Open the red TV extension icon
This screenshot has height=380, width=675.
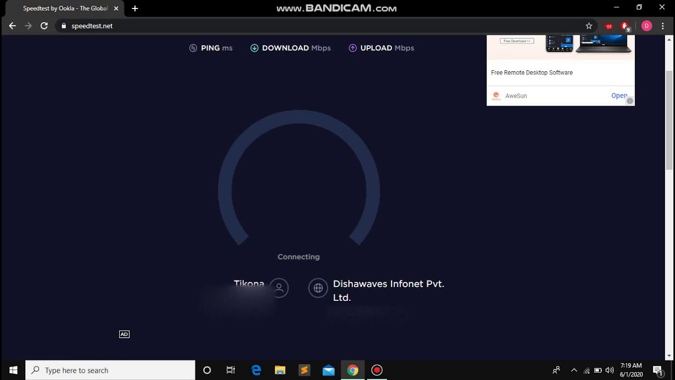[609, 26]
